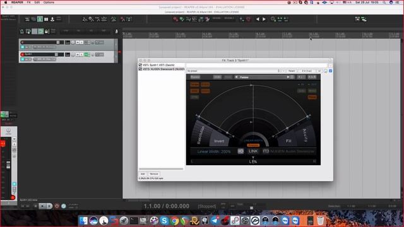Click the top handle of the stereo arc

pos(251,84)
